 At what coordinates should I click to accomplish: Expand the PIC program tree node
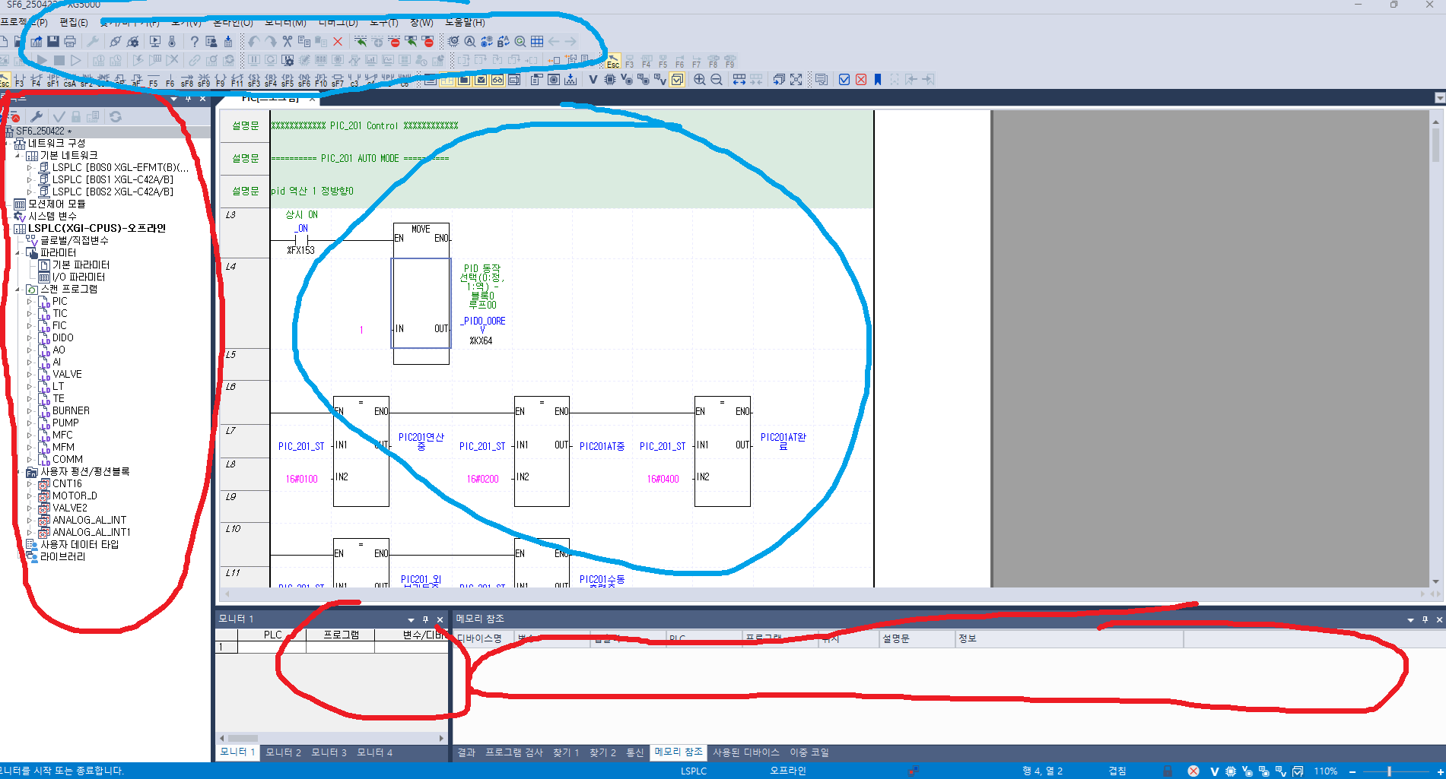click(x=30, y=302)
